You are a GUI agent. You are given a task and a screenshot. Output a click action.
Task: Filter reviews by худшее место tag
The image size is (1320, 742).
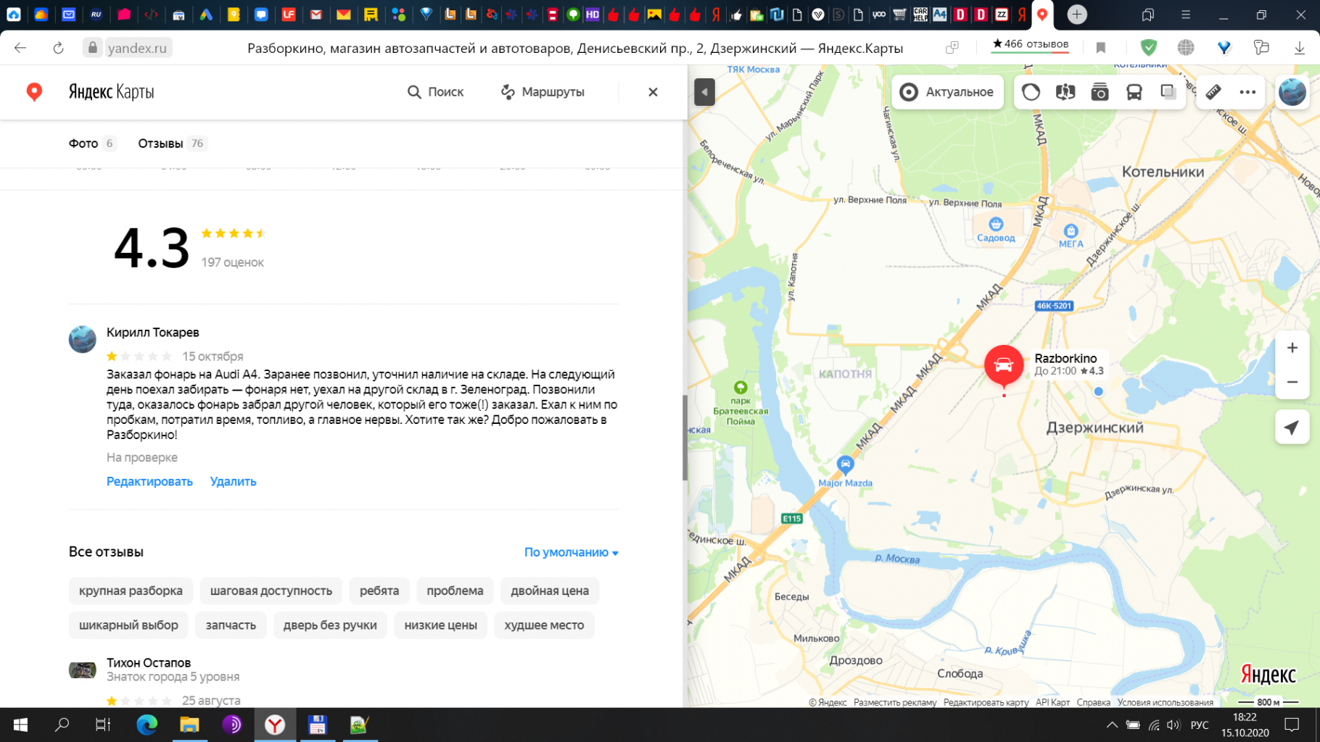click(x=544, y=625)
